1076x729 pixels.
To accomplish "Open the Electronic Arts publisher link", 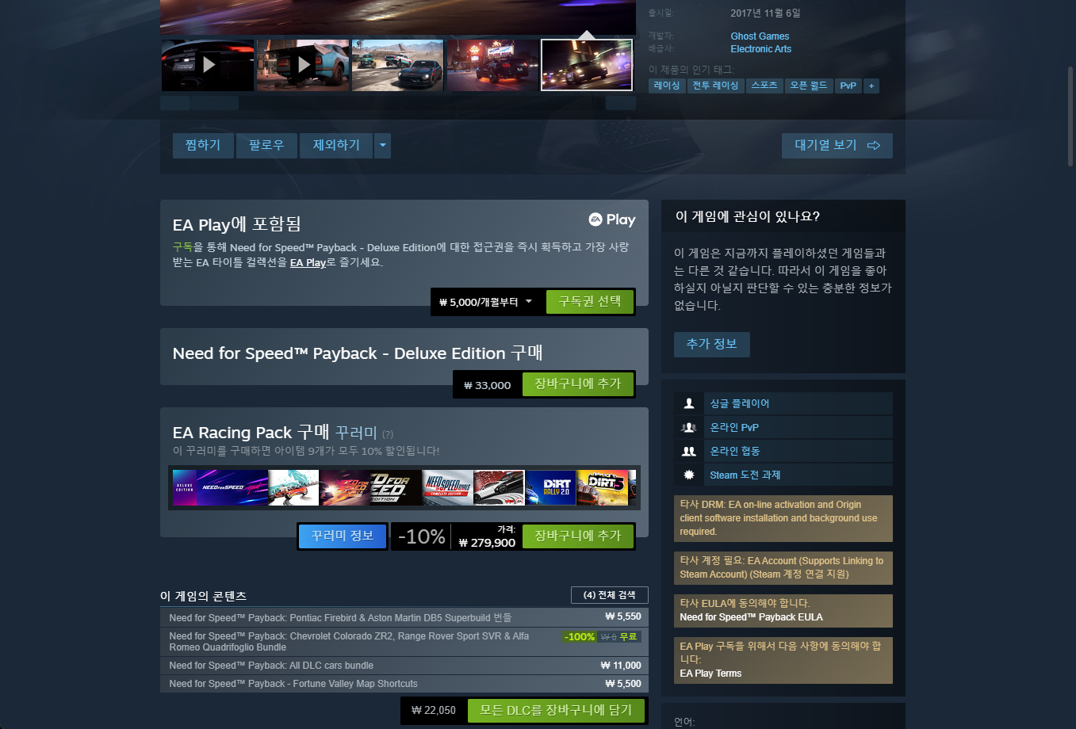I will [x=761, y=49].
